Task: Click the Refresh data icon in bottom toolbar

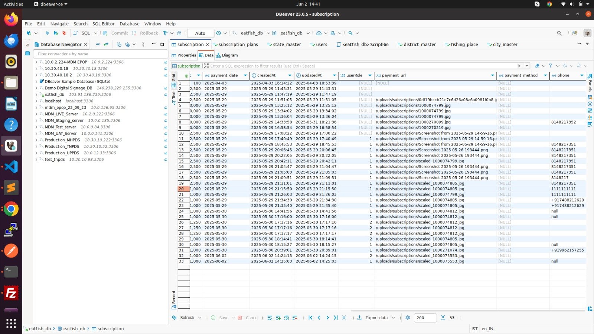Action: pyautogui.click(x=174, y=318)
